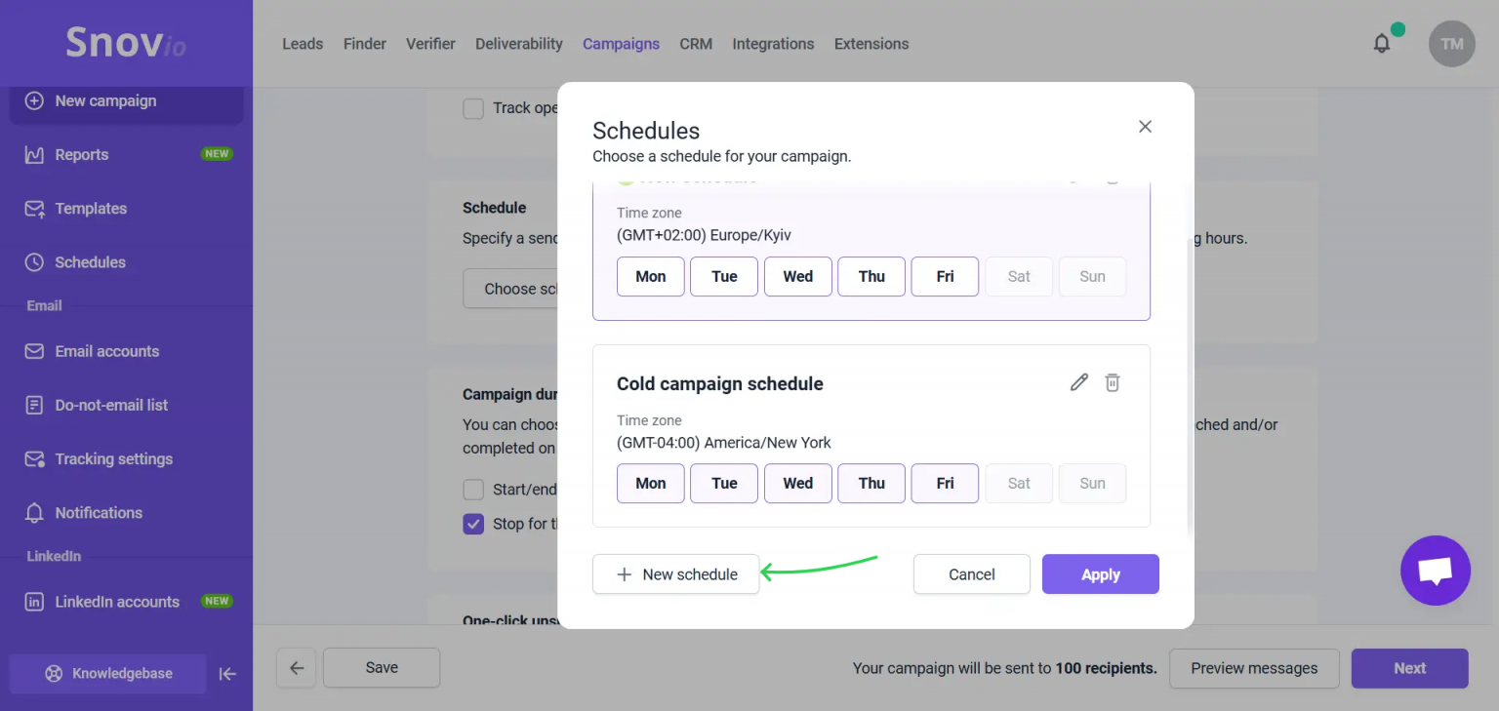Open the Campaigns tab in top navigation
The height and width of the screenshot is (711, 1499).
click(x=621, y=44)
